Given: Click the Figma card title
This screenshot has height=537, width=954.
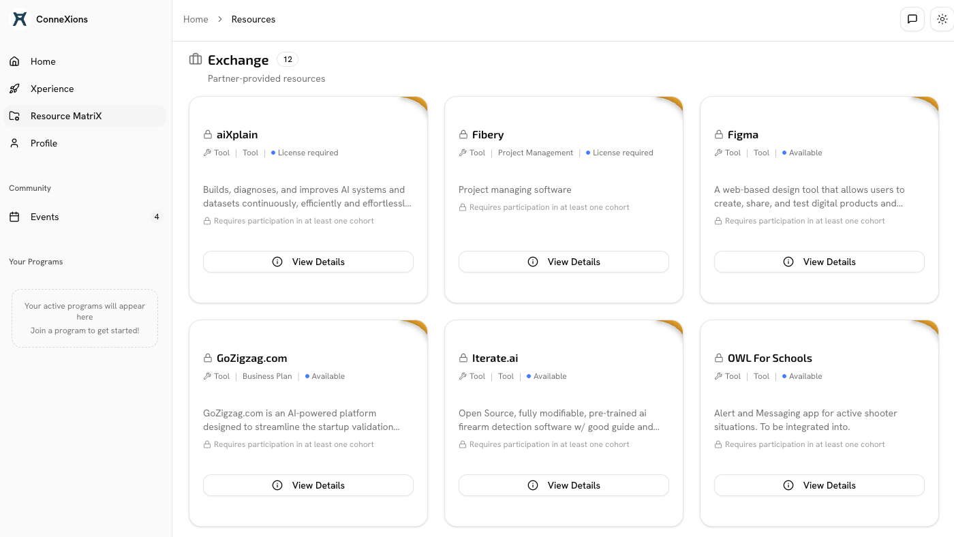Looking at the screenshot, I should 743,135.
